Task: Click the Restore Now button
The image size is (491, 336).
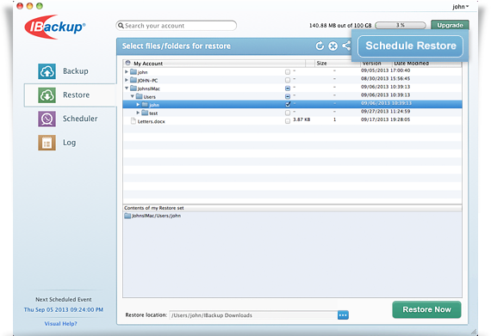Action: 426,309
